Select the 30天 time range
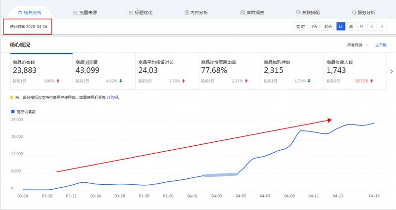396x210 pixels. tap(328, 27)
